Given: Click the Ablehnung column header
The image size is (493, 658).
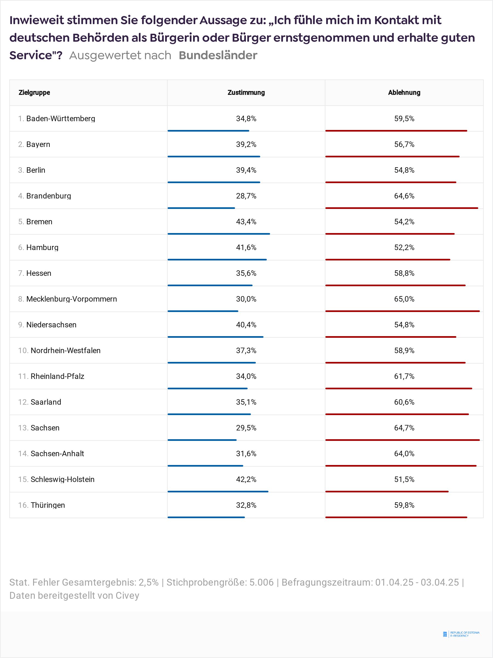Looking at the screenshot, I should pos(404,92).
